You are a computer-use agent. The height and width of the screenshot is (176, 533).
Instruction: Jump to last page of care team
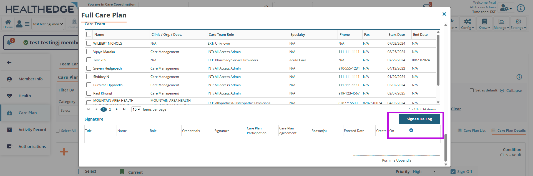[124, 109]
